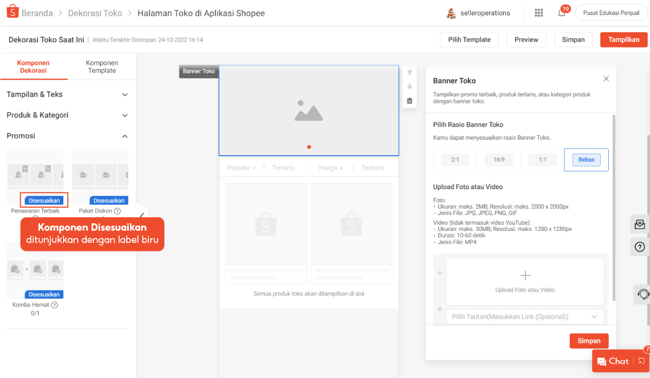Collapse the Promosi section
Screen dimensions: 650x378
[125, 136]
